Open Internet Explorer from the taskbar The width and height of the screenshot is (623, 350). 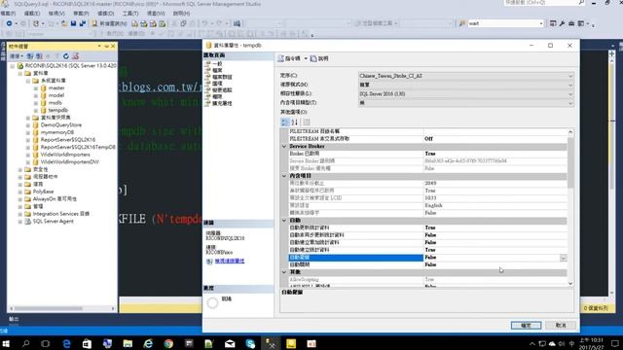point(148,343)
